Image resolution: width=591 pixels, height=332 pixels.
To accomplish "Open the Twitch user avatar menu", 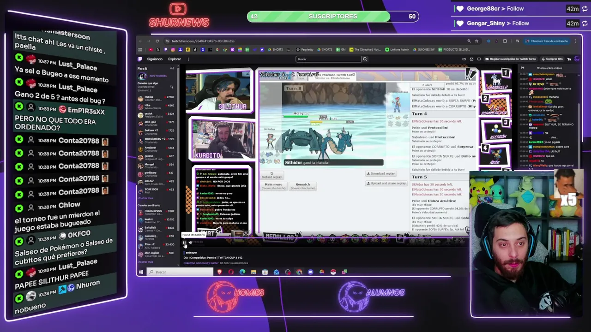I will pos(576,59).
